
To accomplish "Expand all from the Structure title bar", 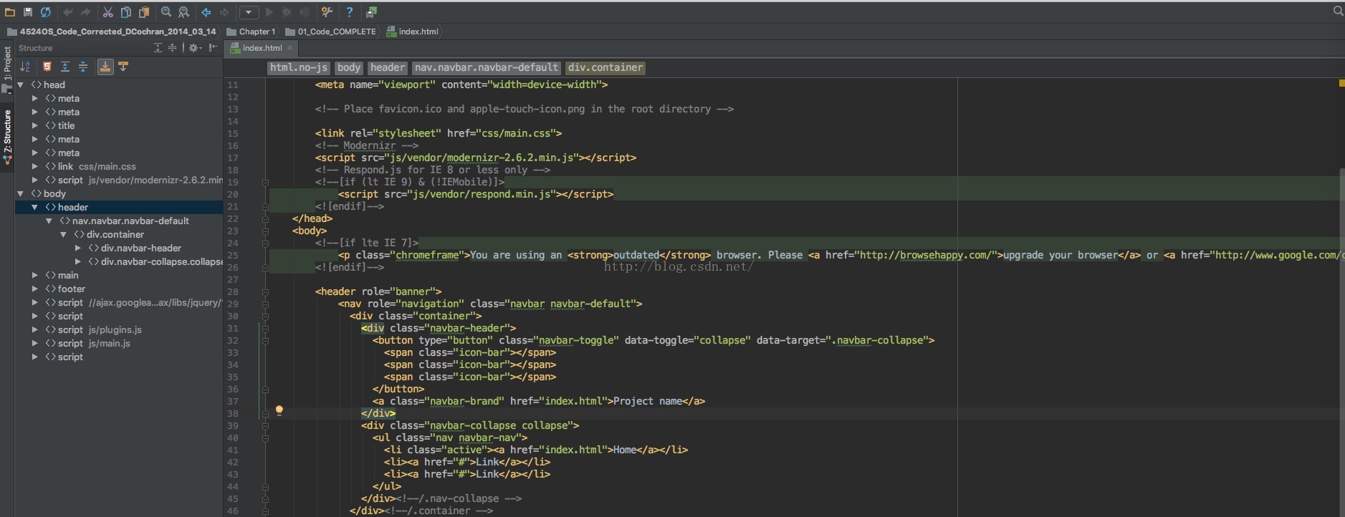I will pyautogui.click(x=158, y=48).
